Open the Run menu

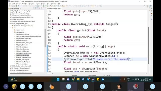tap(48, 4)
